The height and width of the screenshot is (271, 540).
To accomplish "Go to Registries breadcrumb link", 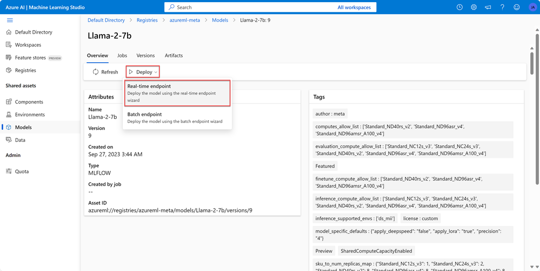I will coord(147,21).
